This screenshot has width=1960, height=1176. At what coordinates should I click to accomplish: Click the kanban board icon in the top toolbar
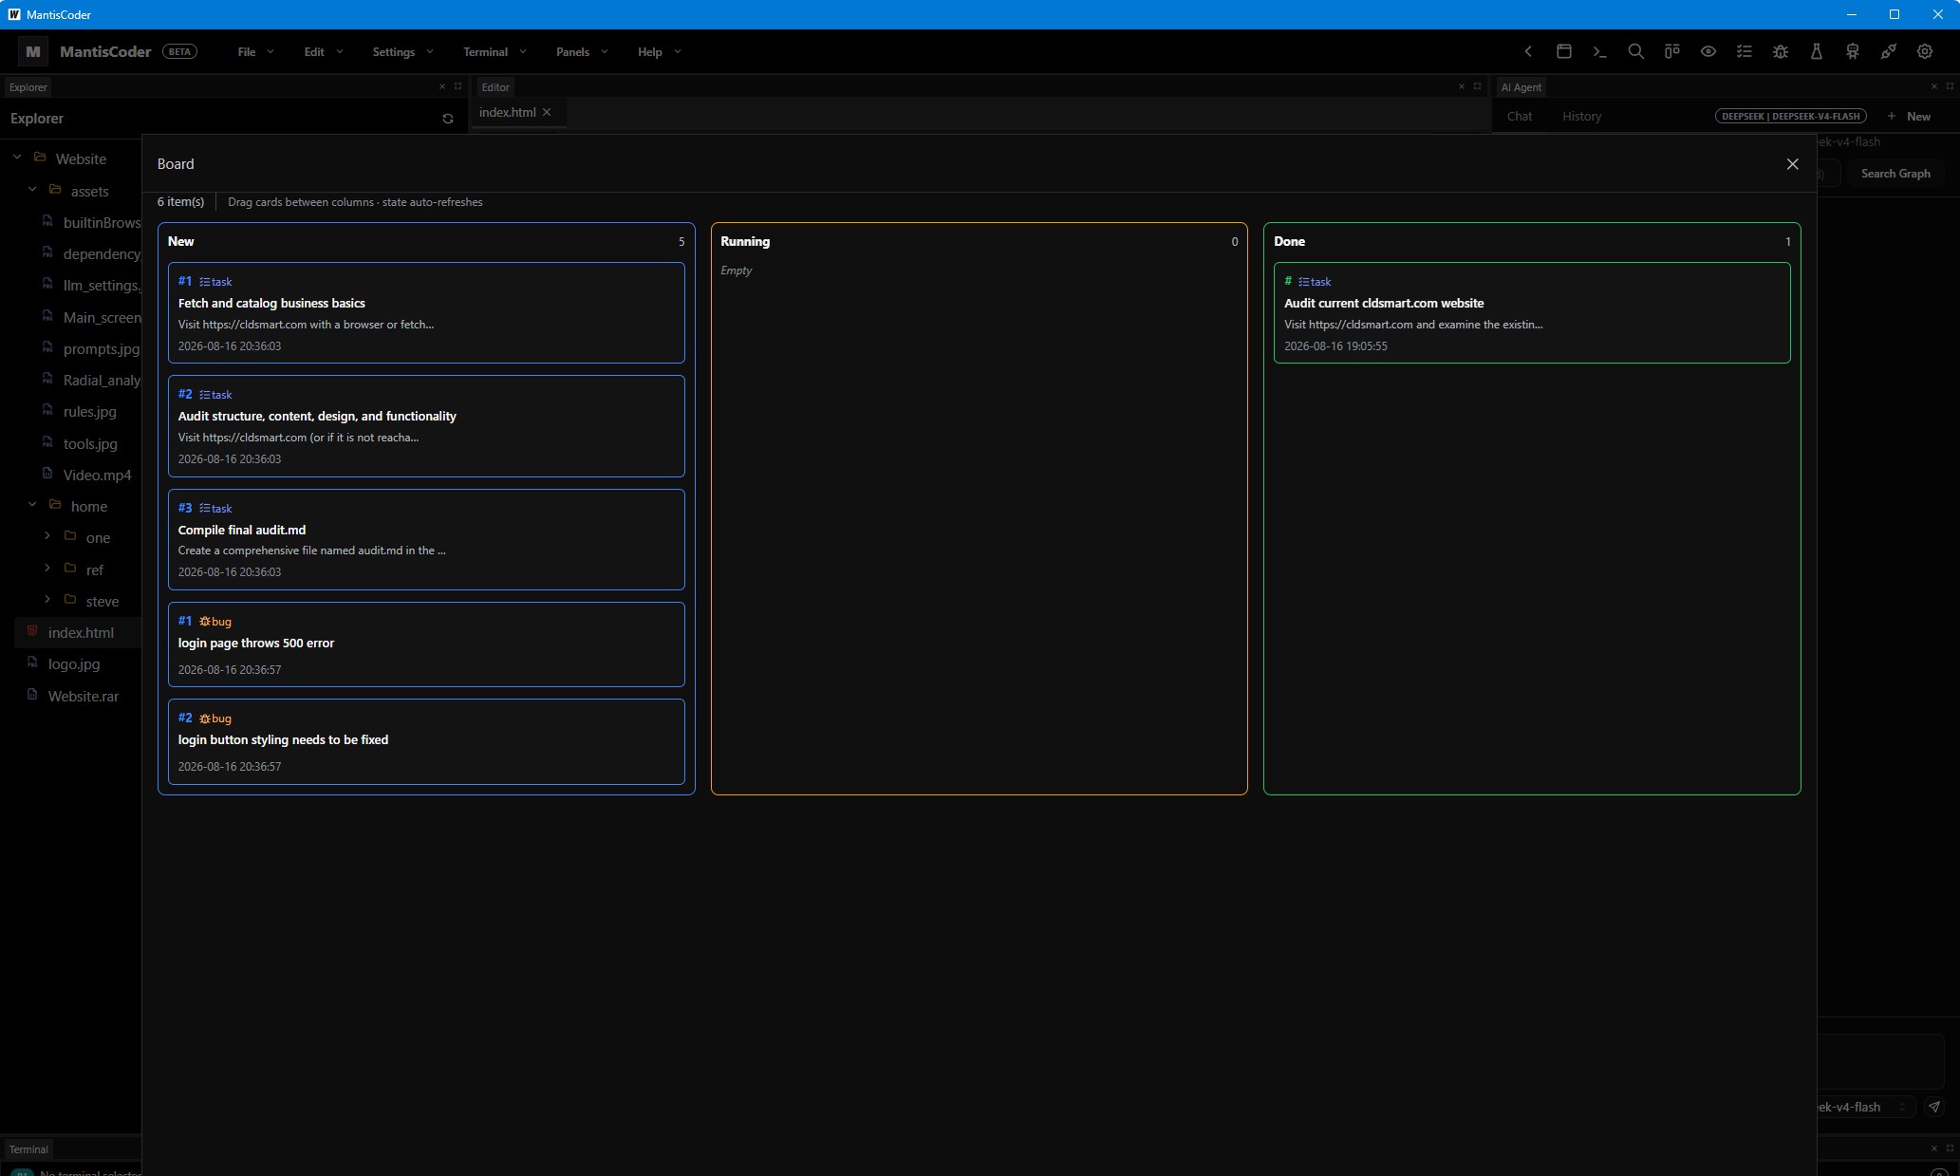1672,51
